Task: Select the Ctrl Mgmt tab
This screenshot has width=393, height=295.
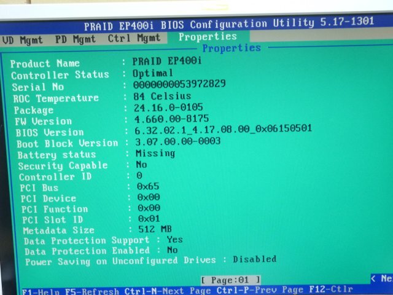Action: pyautogui.click(x=134, y=38)
